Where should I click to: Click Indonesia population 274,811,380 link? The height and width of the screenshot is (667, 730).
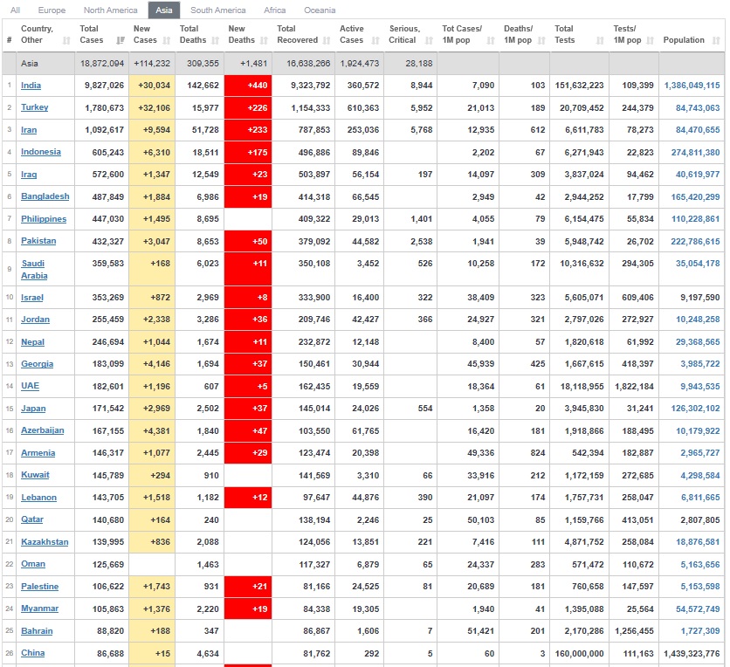click(696, 152)
